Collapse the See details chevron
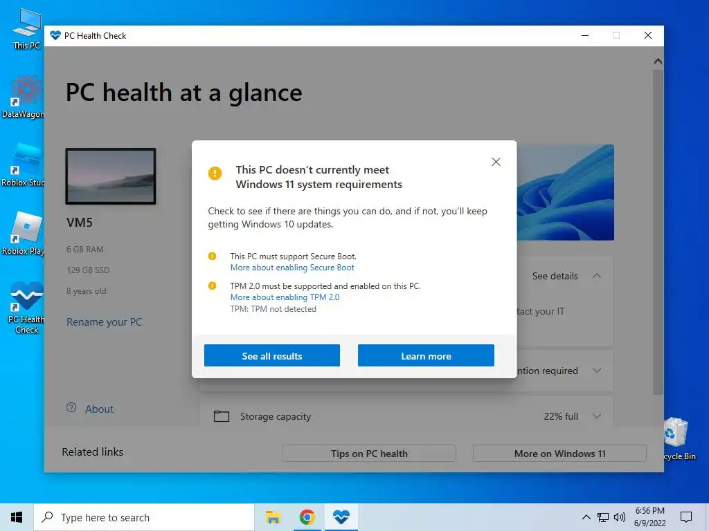 click(597, 276)
